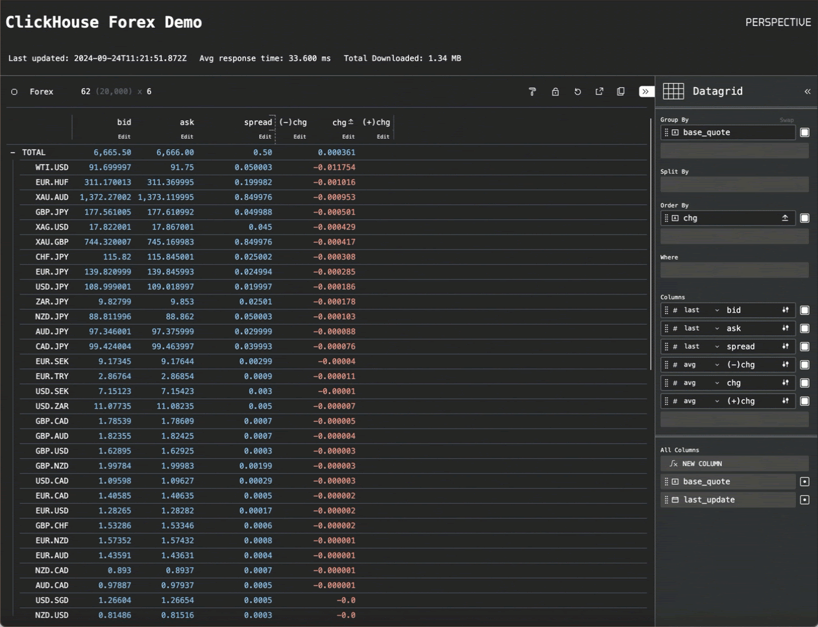
Task: Toggle sort direction arrow on chg order
Action: point(785,218)
